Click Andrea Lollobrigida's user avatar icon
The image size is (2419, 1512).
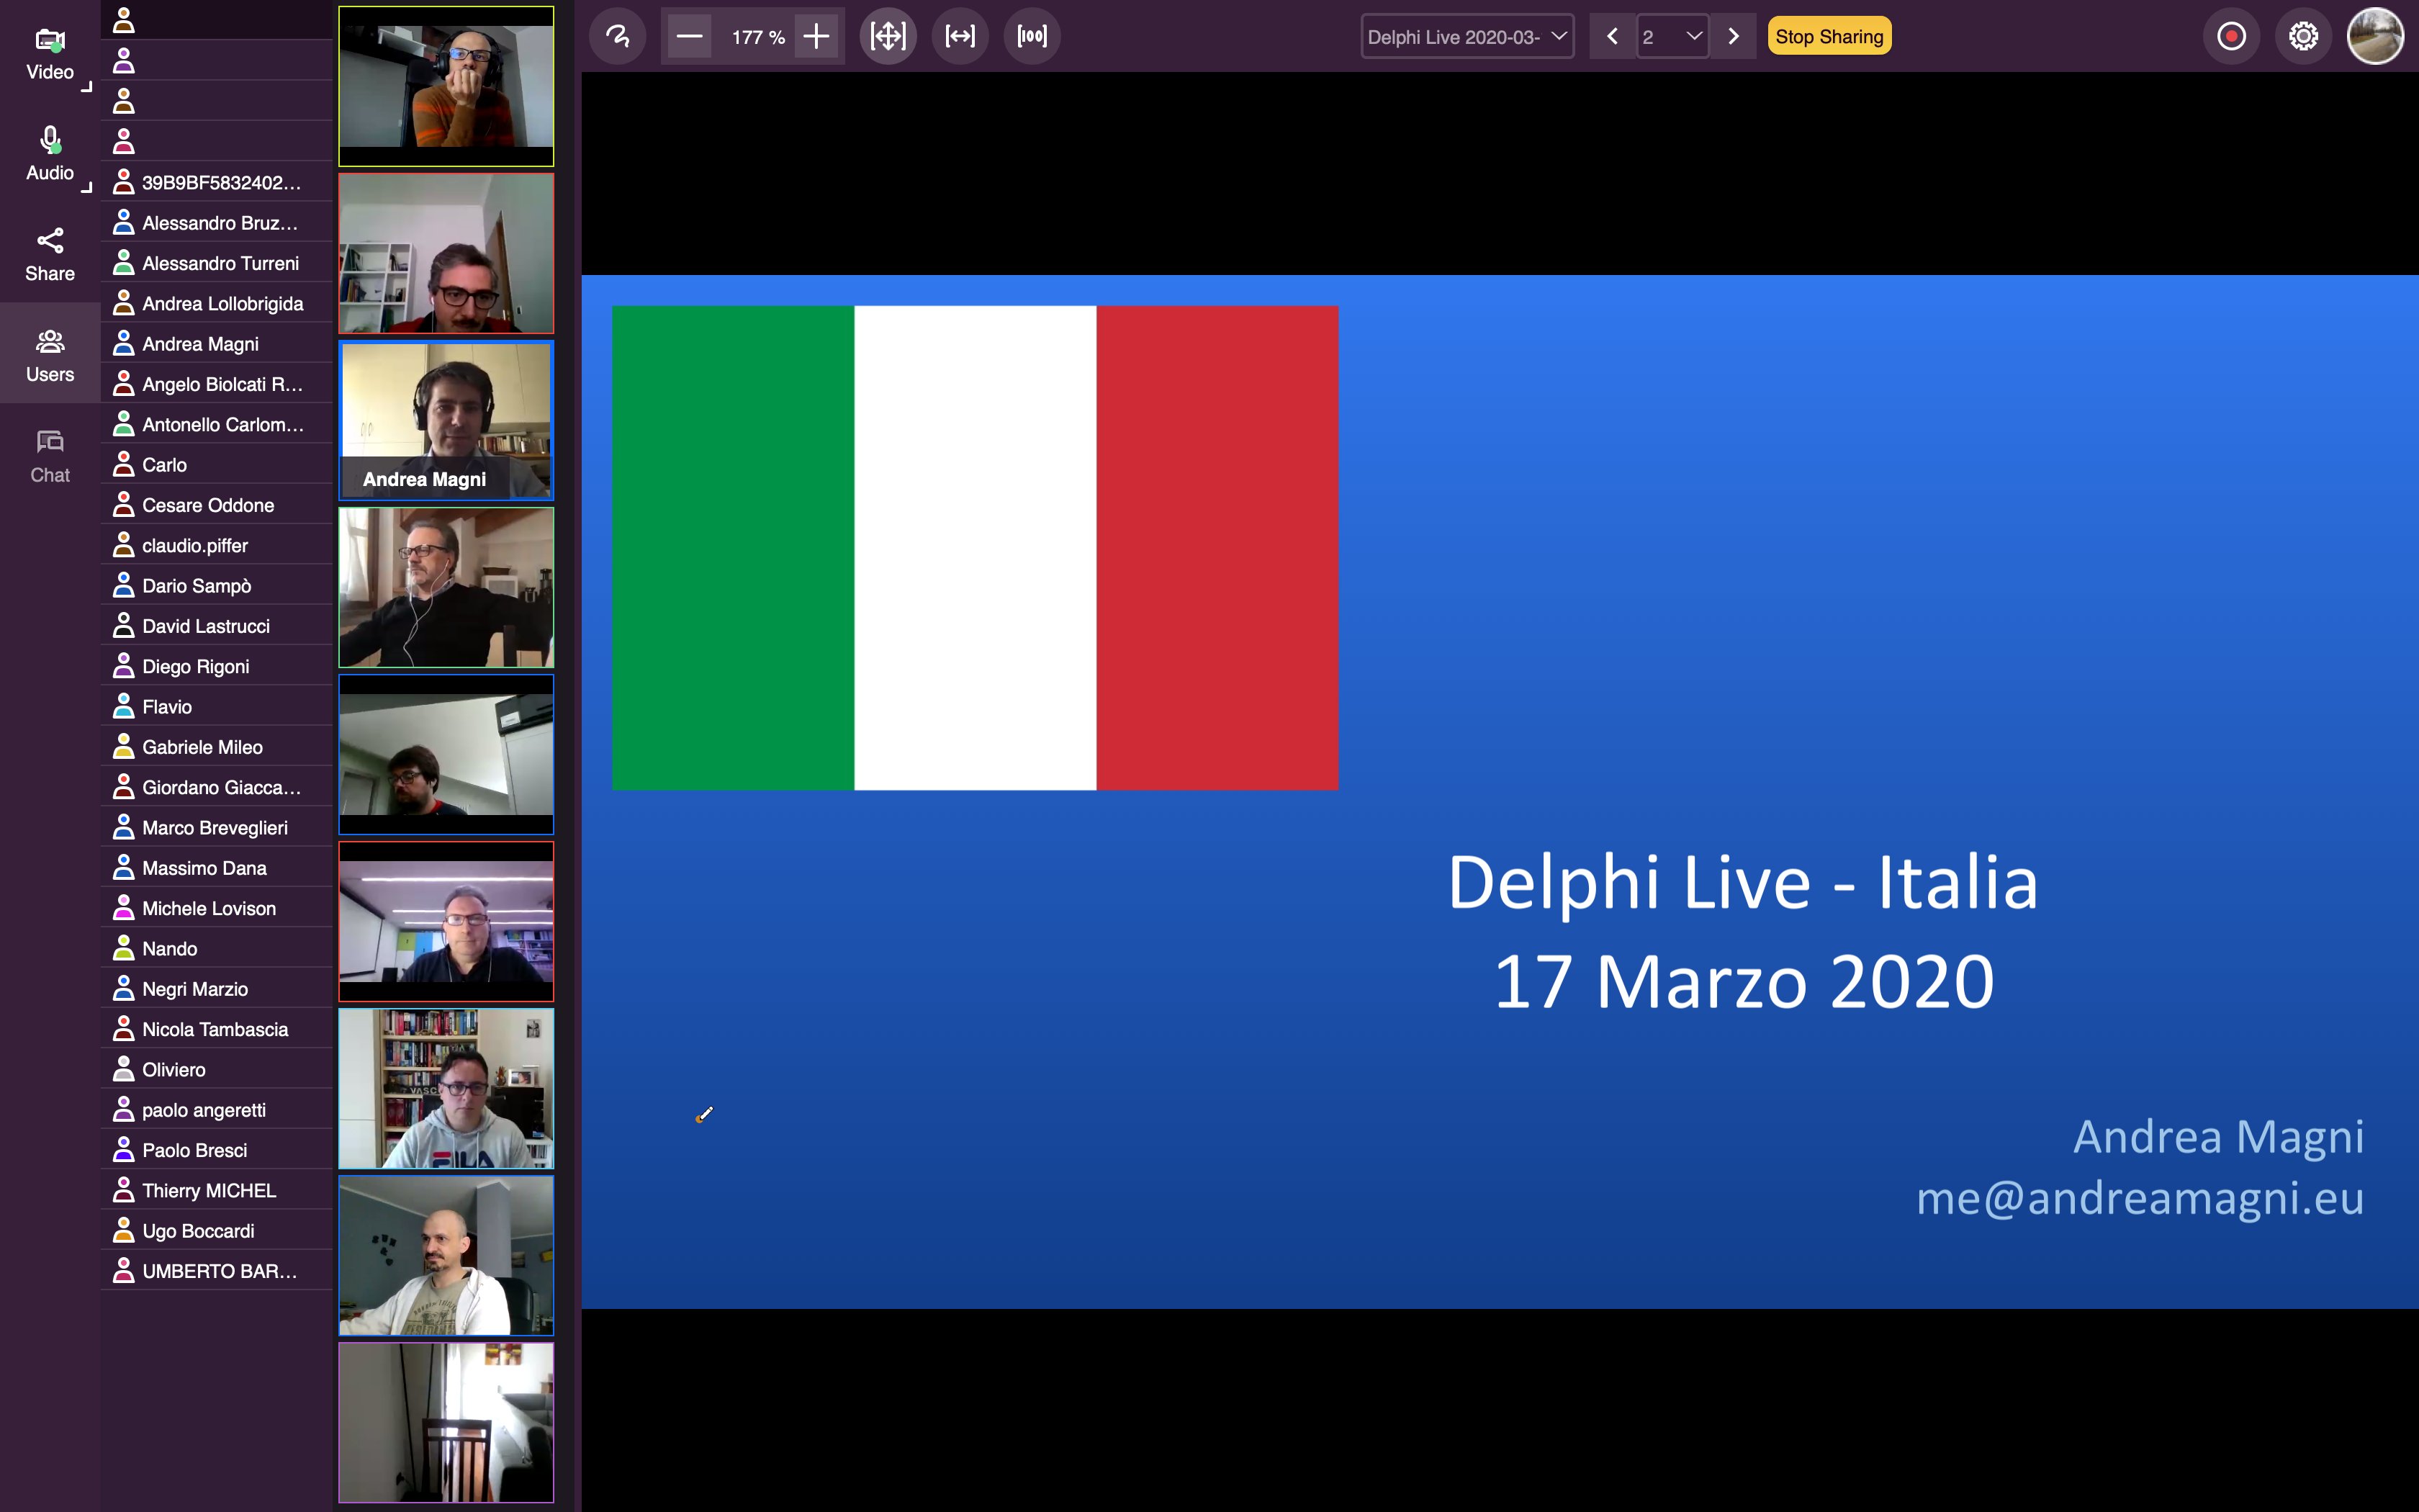click(x=124, y=302)
